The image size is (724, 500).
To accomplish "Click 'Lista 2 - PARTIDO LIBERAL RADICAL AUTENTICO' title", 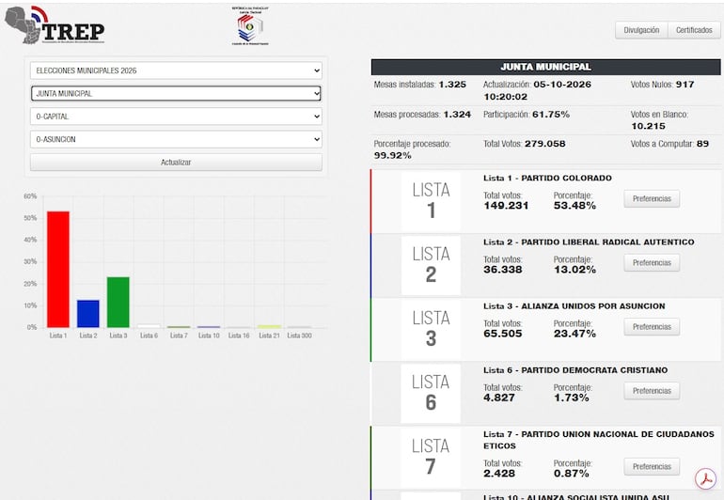I will click(589, 242).
